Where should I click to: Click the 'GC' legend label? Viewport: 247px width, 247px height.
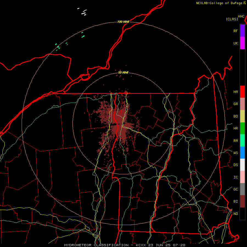tap(235, 189)
